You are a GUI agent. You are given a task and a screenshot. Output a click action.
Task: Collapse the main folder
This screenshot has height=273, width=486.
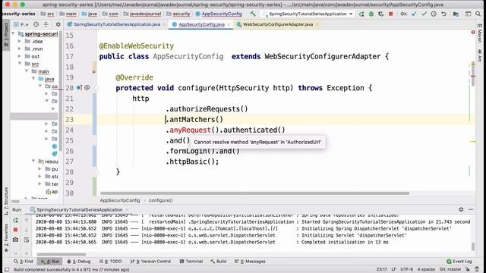[27, 71]
